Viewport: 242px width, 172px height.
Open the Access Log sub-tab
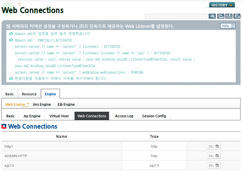[124, 116]
